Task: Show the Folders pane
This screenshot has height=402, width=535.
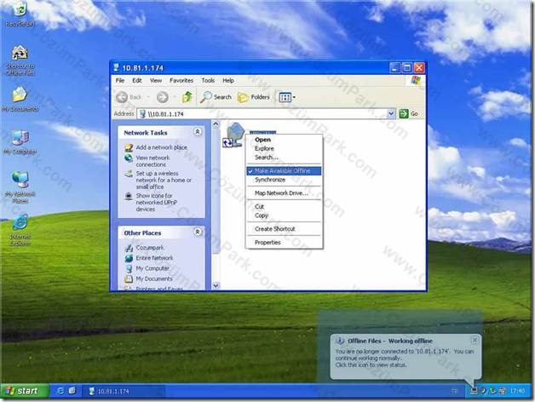Action: pos(254,97)
